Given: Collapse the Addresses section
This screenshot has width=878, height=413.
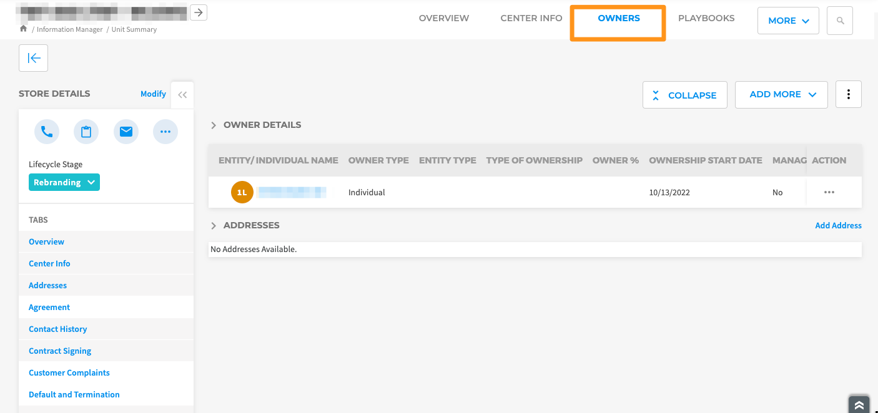Looking at the screenshot, I should point(214,226).
